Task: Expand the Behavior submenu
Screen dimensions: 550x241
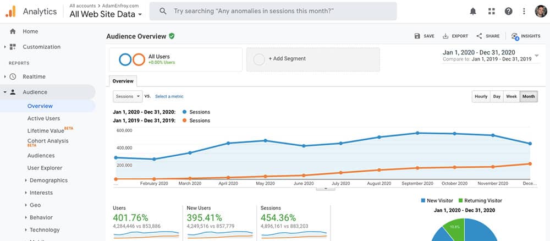Action: click(x=26, y=217)
